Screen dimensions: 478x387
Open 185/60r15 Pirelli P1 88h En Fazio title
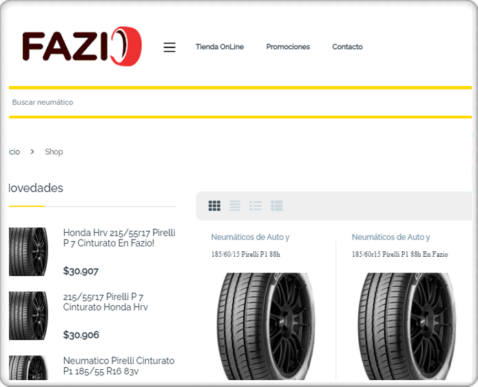coord(399,255)
